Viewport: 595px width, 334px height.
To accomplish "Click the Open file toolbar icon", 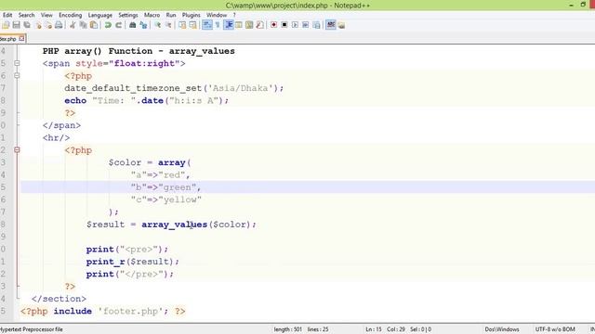I will [6, 25].
